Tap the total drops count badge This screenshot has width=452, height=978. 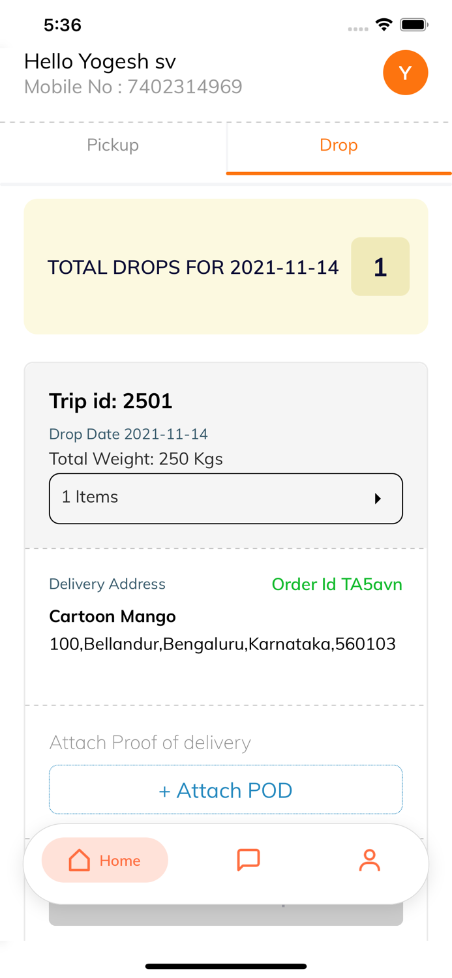(x=380, y=267)
